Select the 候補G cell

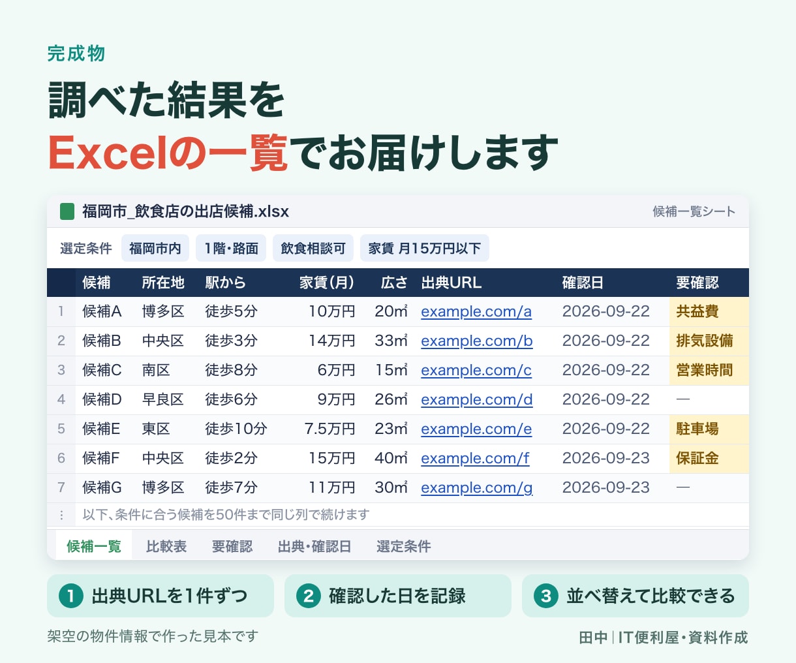[x=102, y=487]
